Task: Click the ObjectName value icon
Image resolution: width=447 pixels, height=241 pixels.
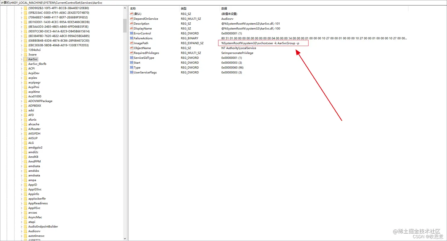Action: [132, 48]
